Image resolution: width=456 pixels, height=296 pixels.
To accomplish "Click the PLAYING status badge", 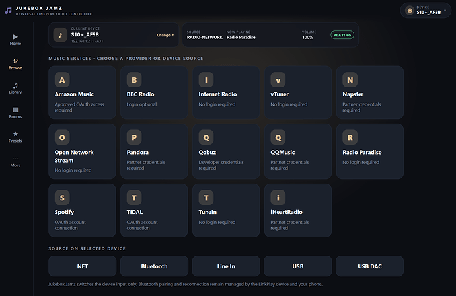I will (x=342, y=35).
